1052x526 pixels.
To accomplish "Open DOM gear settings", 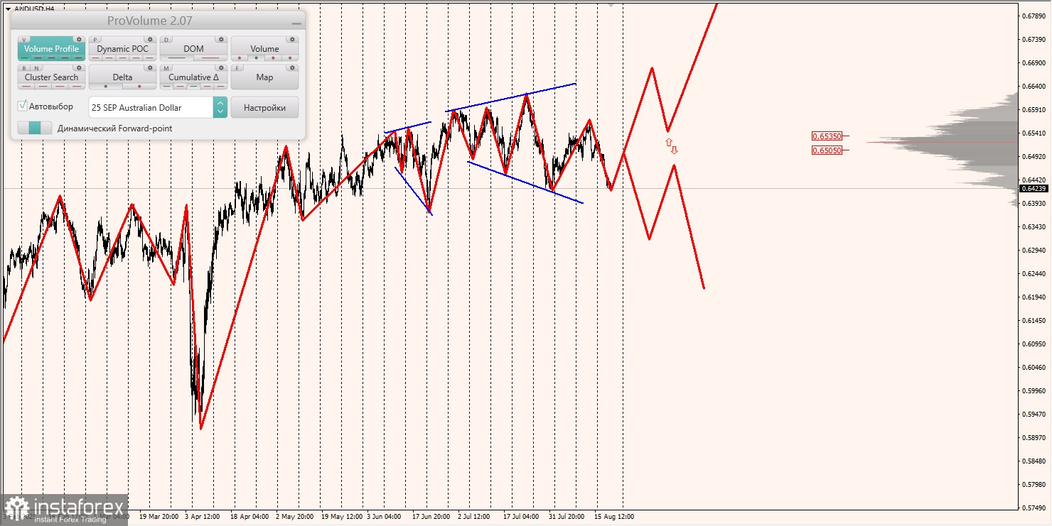I will [221, 39].
